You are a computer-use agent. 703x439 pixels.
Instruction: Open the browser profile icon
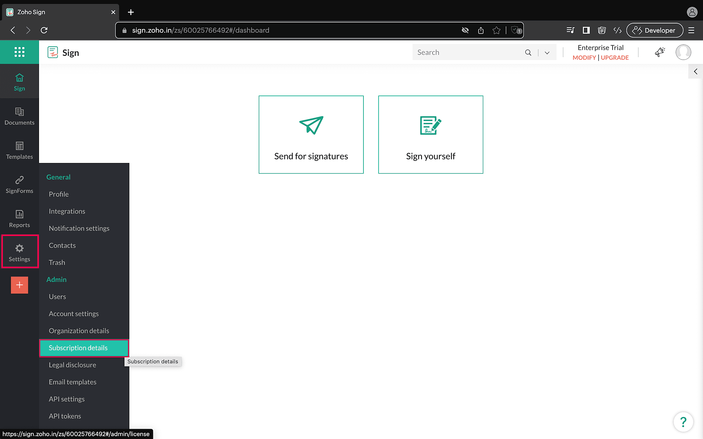(x=692, y=12)
